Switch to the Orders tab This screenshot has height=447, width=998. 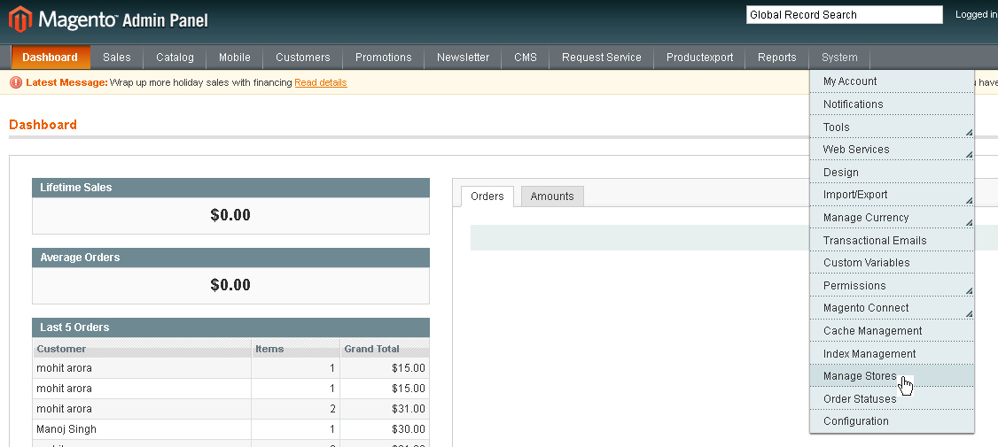pos(487,197)
